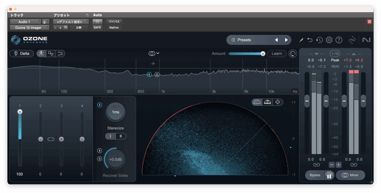The height and width of the screenshot is (193, 381).
Task: Toggle the Delta listen button
Action: [22, 53]
